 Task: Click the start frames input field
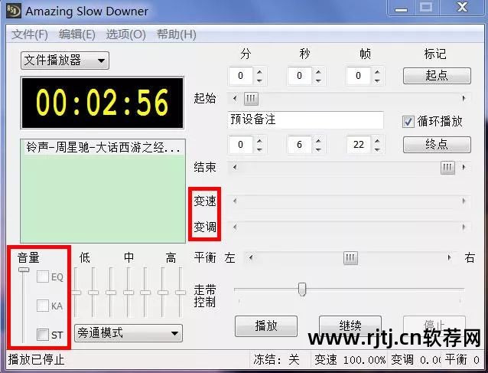point(359,76)
